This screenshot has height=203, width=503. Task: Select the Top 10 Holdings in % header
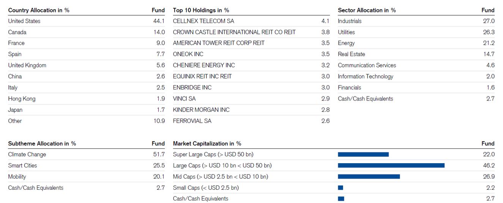tap(201, 10)
